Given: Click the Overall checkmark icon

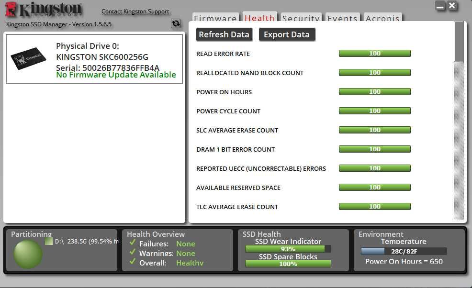Looking at the screenshot, I should [x=133, y=262].
